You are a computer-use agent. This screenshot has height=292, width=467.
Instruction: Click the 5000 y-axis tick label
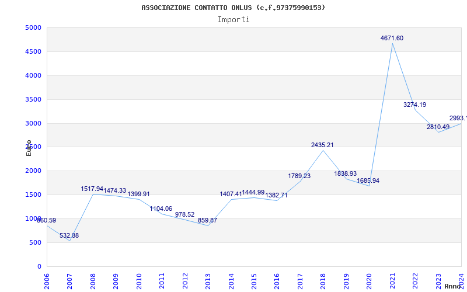(x=33, y=28)
